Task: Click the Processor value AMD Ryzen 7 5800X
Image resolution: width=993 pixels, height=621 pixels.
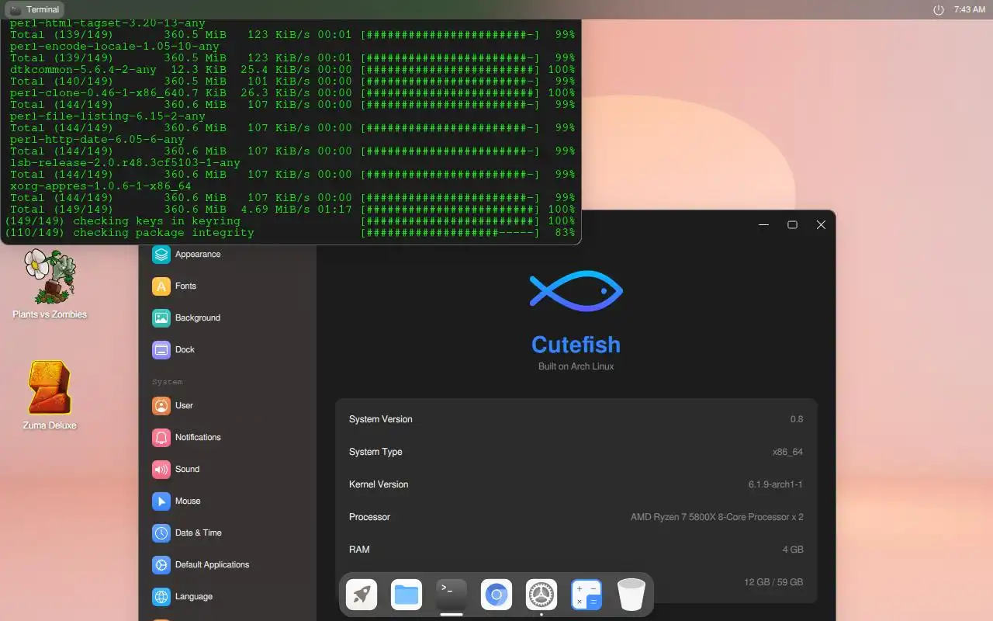Action: pos(717,517)
